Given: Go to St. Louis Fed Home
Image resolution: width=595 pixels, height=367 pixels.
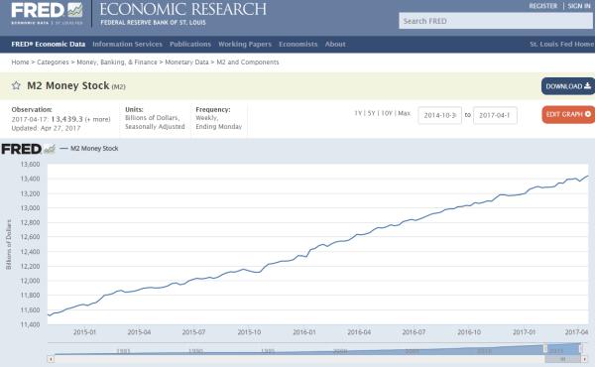Looking at the screenshot, I should 562,44.
